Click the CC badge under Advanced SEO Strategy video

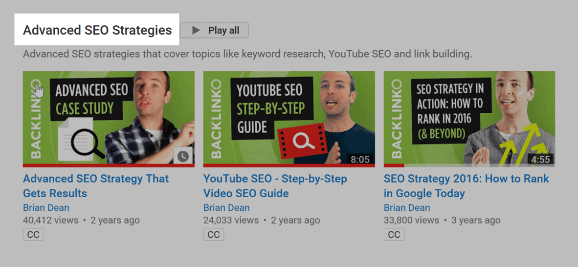33,234
